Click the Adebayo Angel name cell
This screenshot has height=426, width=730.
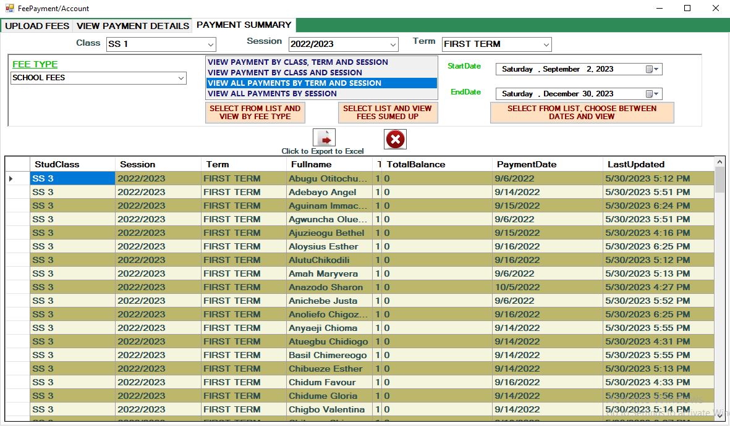329,192
